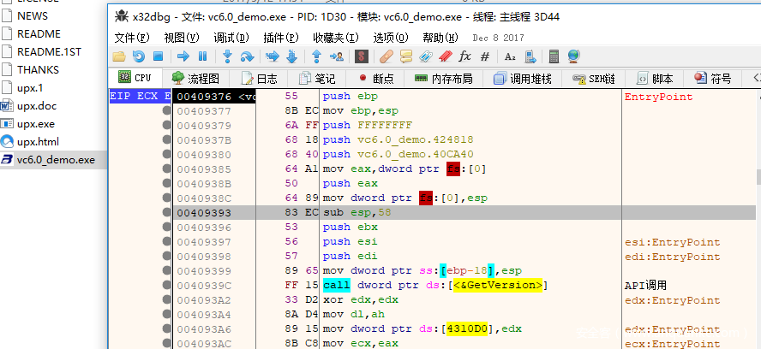Open the Patches bandage icon
761x349 pixels.
(386, 56)
